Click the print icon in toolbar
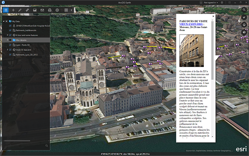 (50, 10)
